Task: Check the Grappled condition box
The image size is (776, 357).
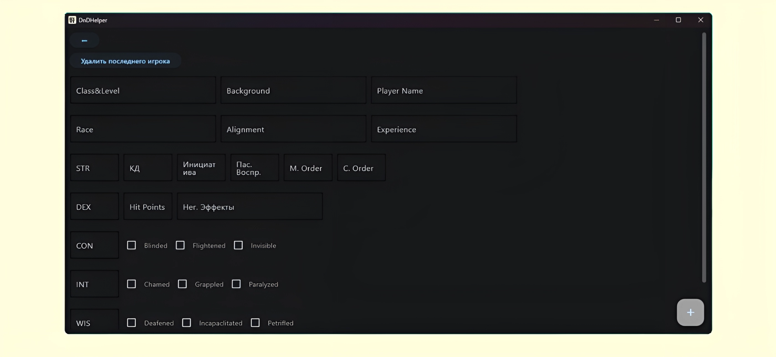Action: (182, 284)
